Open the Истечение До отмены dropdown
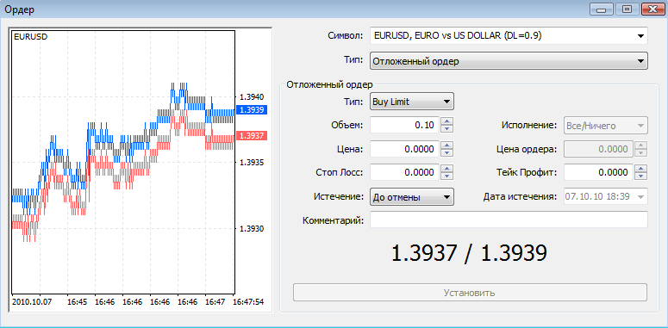This screenshot has width=668, height=328. 412,197
